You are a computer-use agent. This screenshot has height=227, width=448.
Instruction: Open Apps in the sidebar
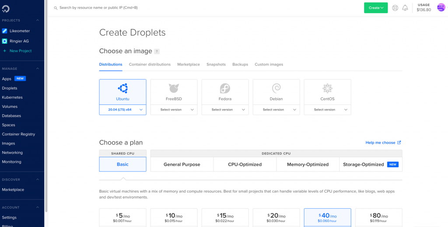coord(7,79)
